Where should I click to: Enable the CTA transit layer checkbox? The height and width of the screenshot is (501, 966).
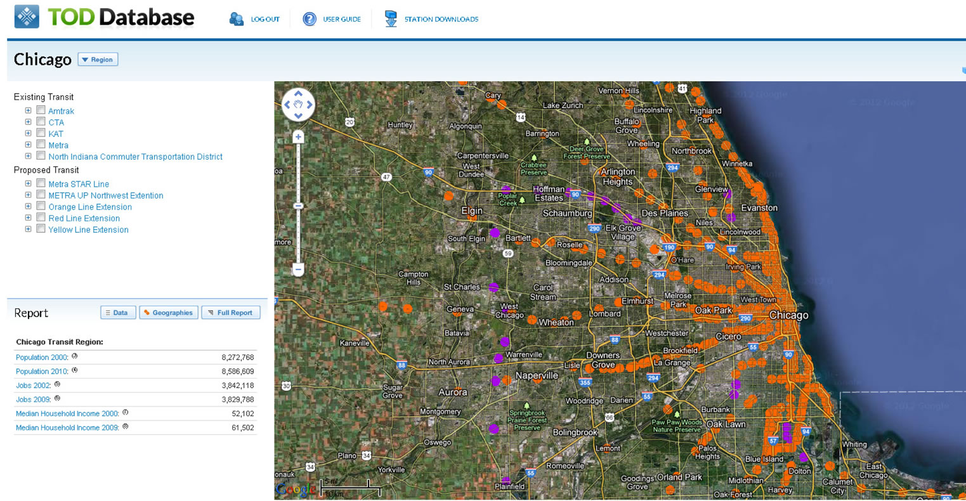(x=41, y=122)
